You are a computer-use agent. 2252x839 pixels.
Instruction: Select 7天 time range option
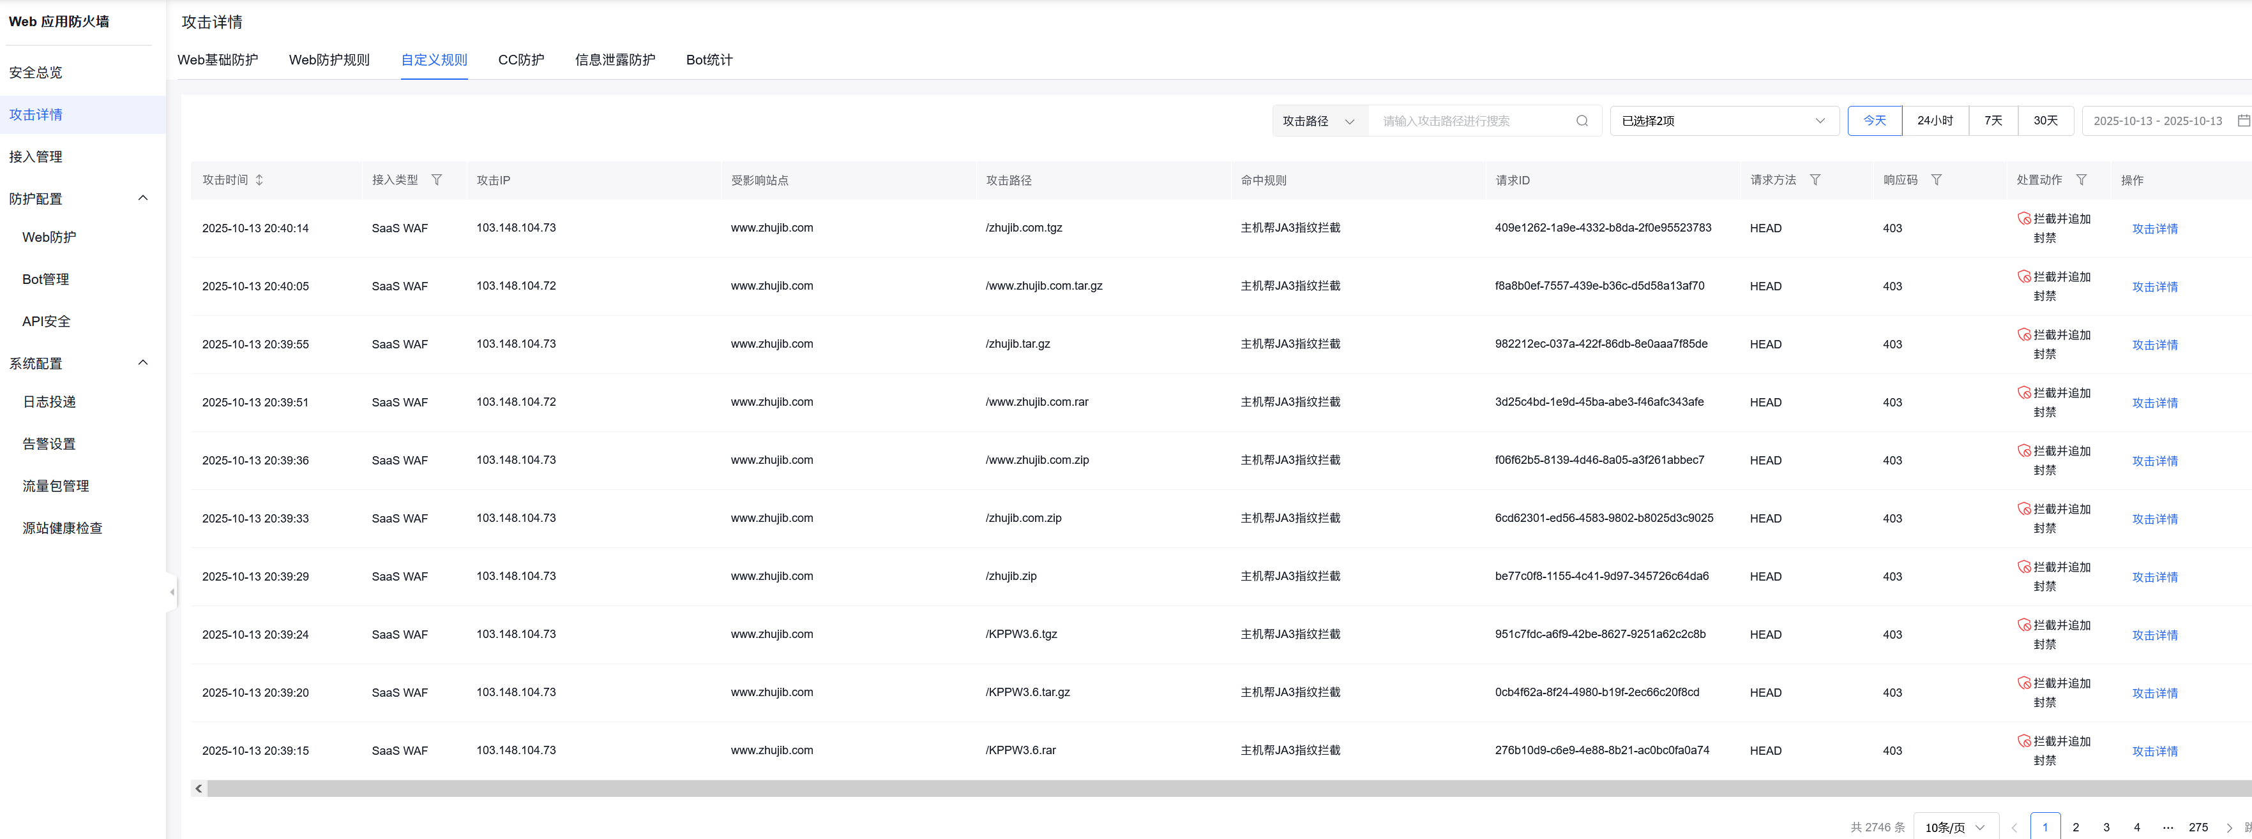(1992, 121)
